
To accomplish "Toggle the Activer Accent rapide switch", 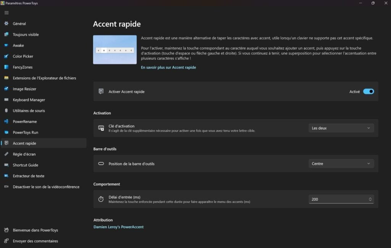I will [x=368, y=91].
